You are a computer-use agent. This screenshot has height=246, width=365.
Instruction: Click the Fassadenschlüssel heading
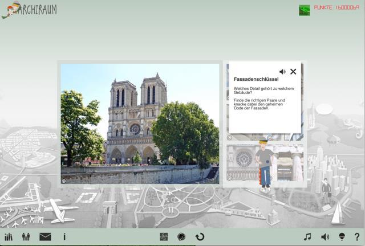point(256,79)
